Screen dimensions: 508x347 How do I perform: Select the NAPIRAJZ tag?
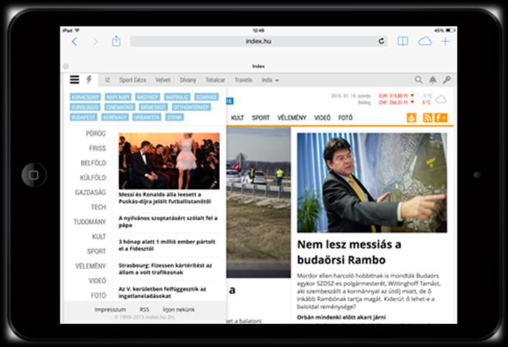click(x=177, y=97)
